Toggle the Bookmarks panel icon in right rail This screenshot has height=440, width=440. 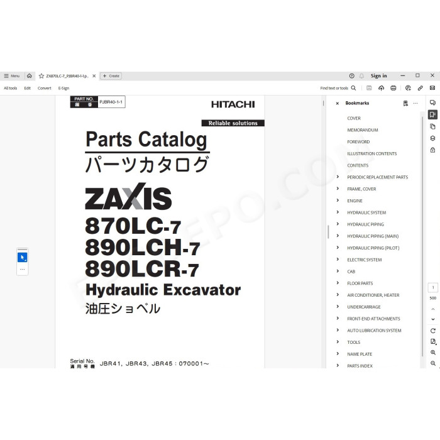[432, 114]
